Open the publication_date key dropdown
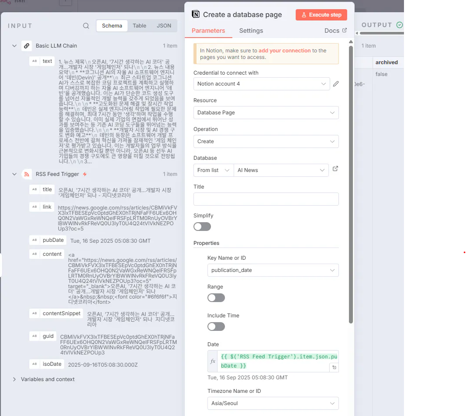Viewport: 466px width, 416px height. 273,270
